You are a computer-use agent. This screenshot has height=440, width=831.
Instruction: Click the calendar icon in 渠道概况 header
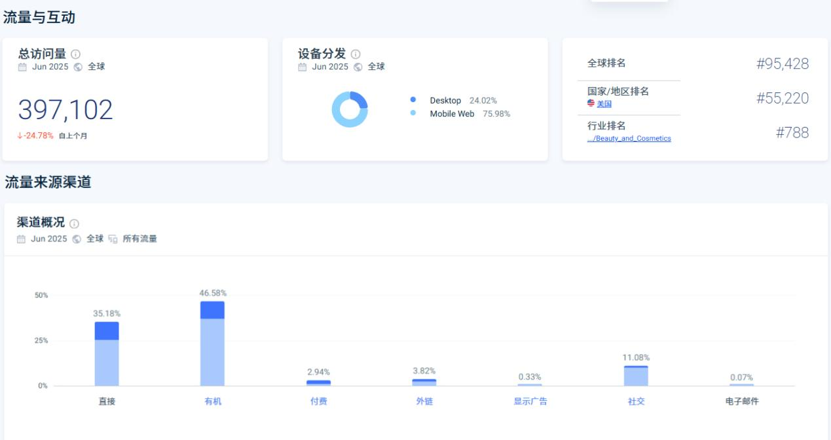pos(22,239)
